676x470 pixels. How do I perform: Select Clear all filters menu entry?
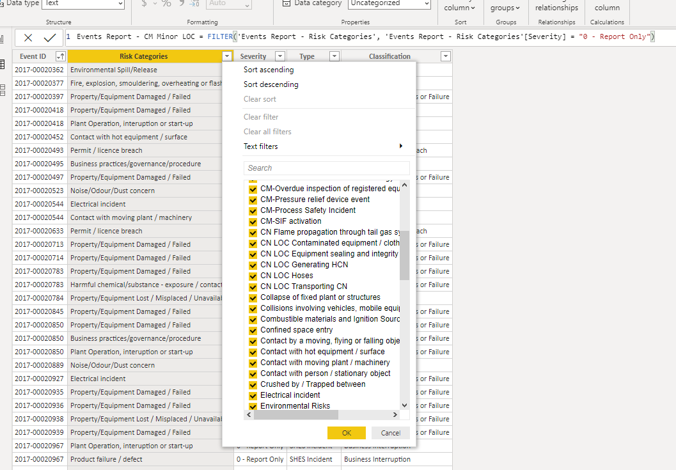267,132
